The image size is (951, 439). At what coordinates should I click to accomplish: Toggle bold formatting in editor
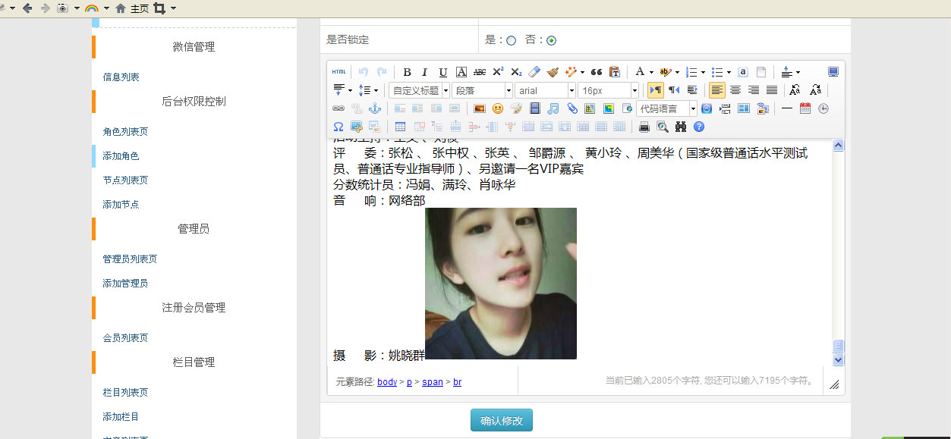click(x=407, y=72)
